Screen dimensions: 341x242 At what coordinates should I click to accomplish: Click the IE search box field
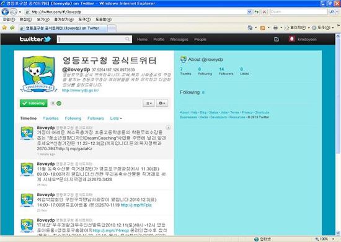(x=299, y=12)
